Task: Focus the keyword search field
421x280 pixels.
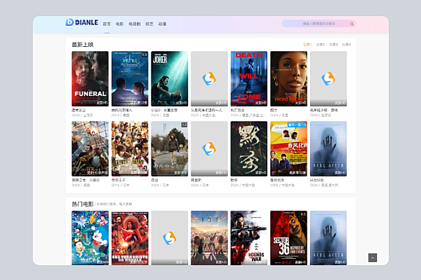Action: click(x=319, y=24)
